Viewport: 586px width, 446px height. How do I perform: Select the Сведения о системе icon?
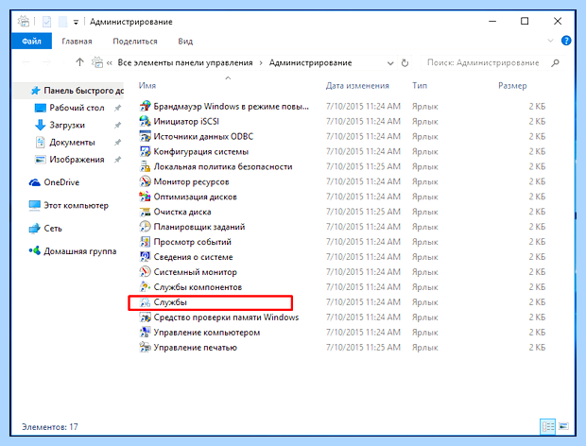click(145, 257)
